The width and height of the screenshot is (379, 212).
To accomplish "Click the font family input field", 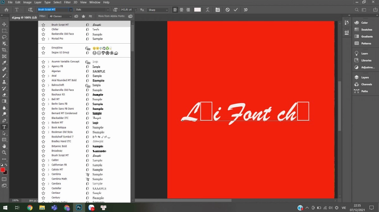I will tap(53, 9).
